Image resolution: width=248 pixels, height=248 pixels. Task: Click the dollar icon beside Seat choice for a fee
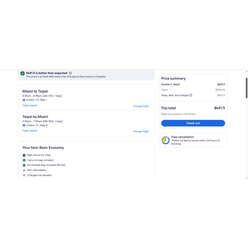point(24,155)
